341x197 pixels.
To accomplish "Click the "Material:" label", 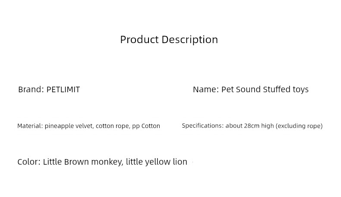I will point(30,126).
